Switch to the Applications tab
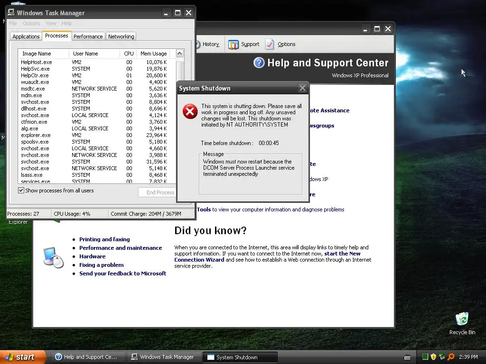The height and width of the screenshot is (364, 486). [x=26, y=36]
